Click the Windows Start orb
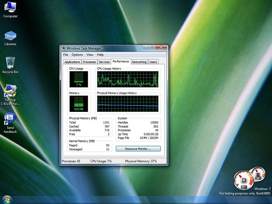 pyautogui.click(x=6, y=200)
